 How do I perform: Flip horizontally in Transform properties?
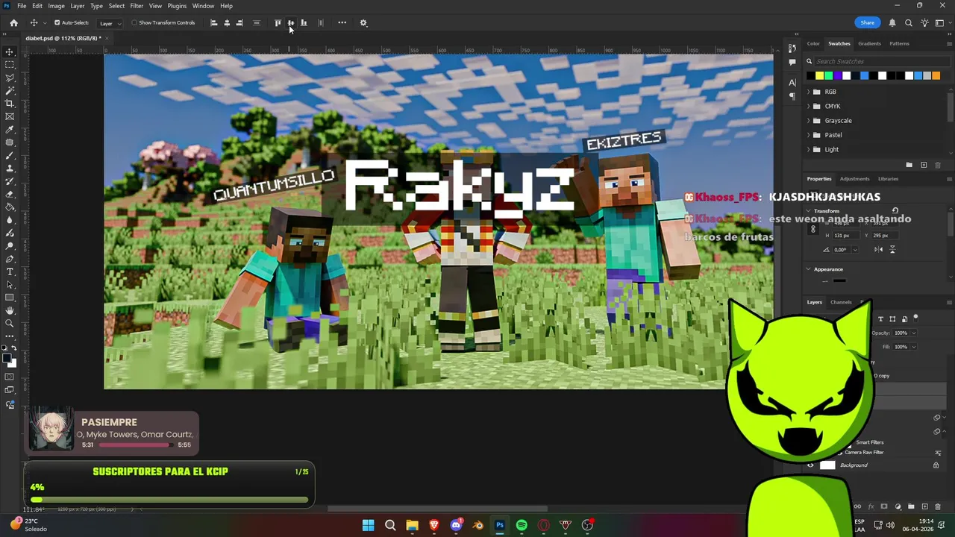(878, 249)
